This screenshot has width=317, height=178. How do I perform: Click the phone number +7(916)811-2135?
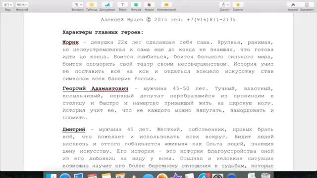[211, 20]
